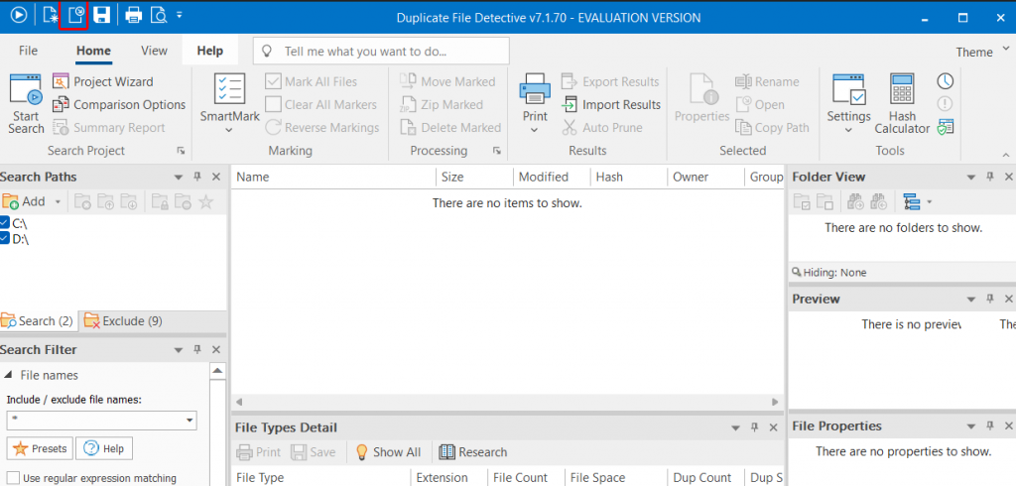
Task: Pin the Preview panel
Action: click(x=989, y=299)
